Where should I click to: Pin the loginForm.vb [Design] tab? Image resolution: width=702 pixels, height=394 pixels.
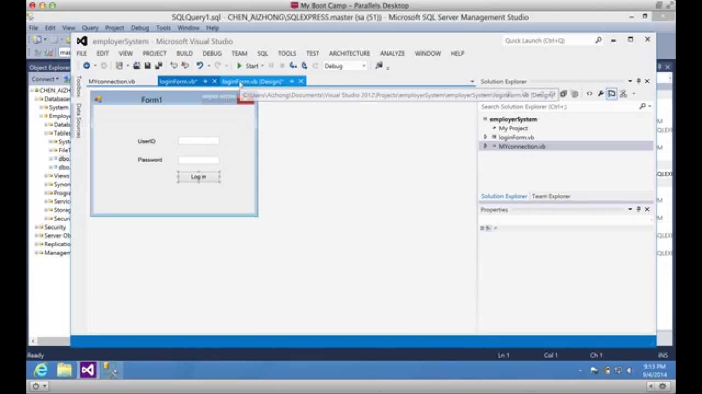point(291,82)
